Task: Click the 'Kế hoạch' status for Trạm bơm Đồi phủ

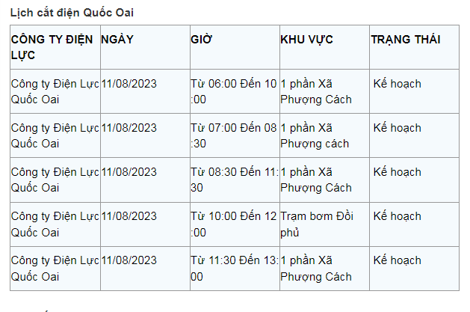Action: tap(397, 216)
